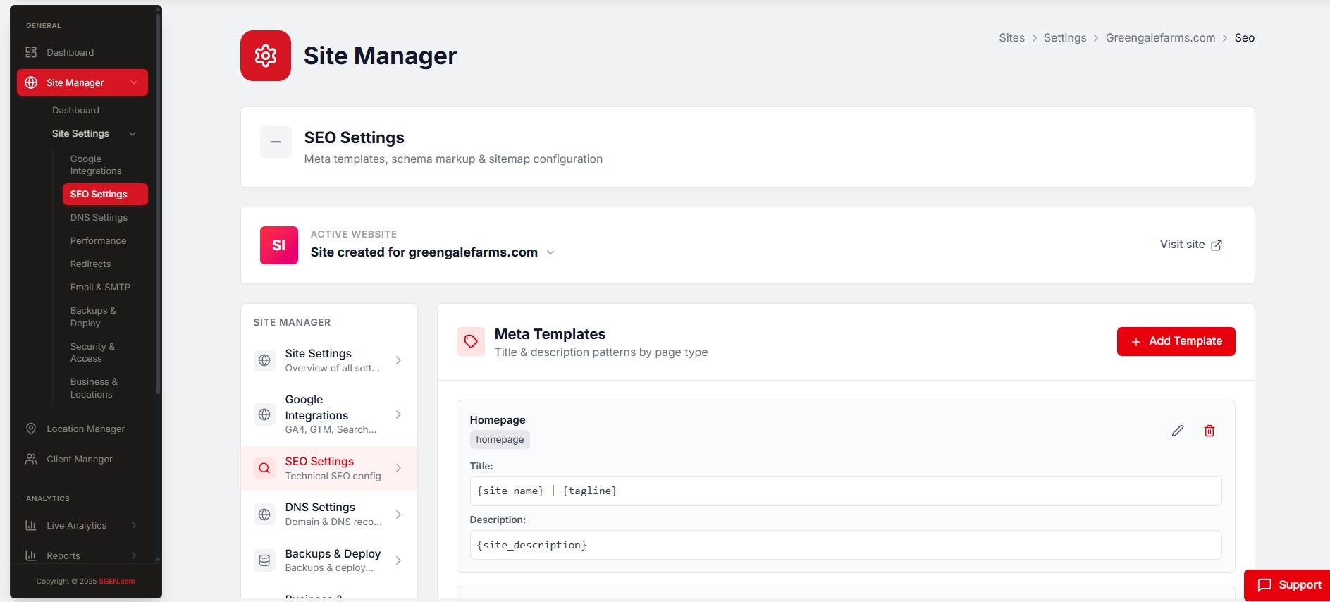Screen dimensions: 1330x602
Task: Expand the Live Analytics menu arrow
Action: point(134,525)
